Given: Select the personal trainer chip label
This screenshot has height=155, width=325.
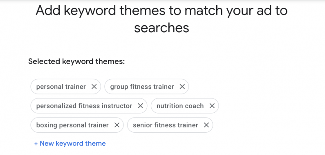Looking at the screenshot, I should (x=61, y=87).
